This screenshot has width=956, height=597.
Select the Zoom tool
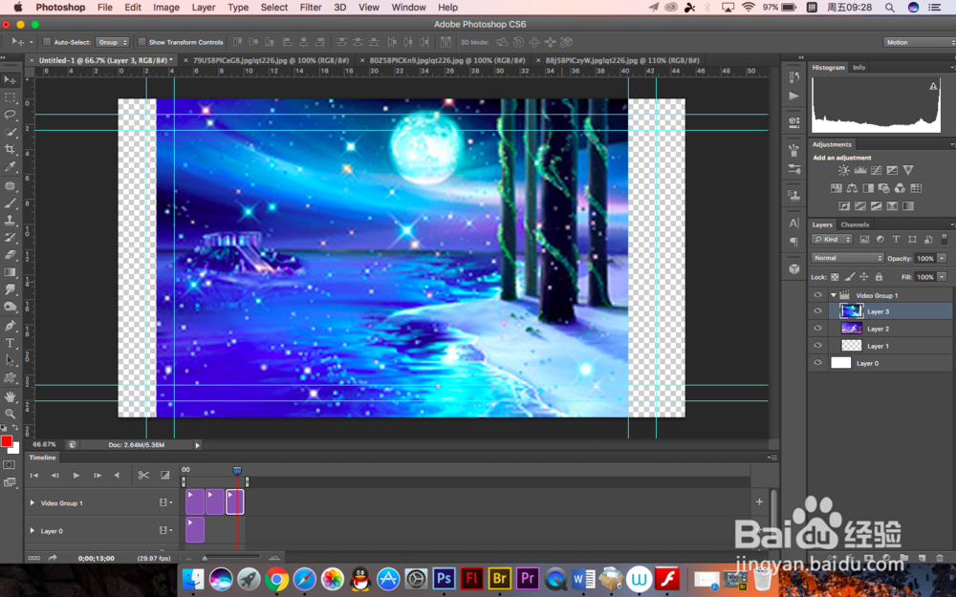pos(10,414)
